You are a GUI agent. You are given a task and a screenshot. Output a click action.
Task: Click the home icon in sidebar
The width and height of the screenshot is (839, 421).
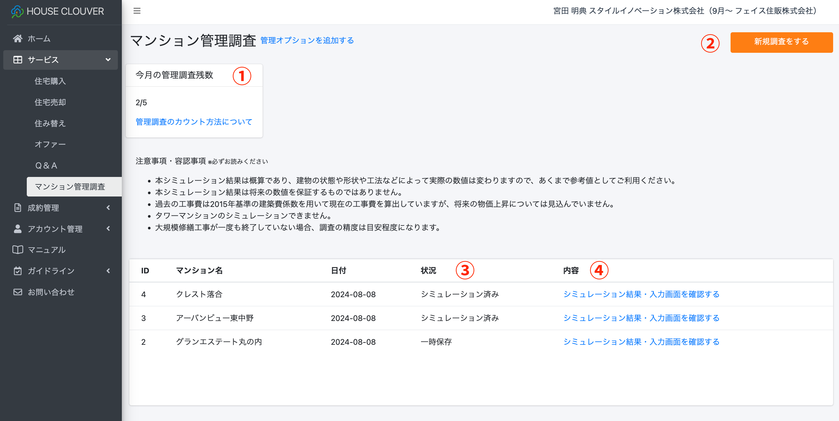tap(18, 39)
